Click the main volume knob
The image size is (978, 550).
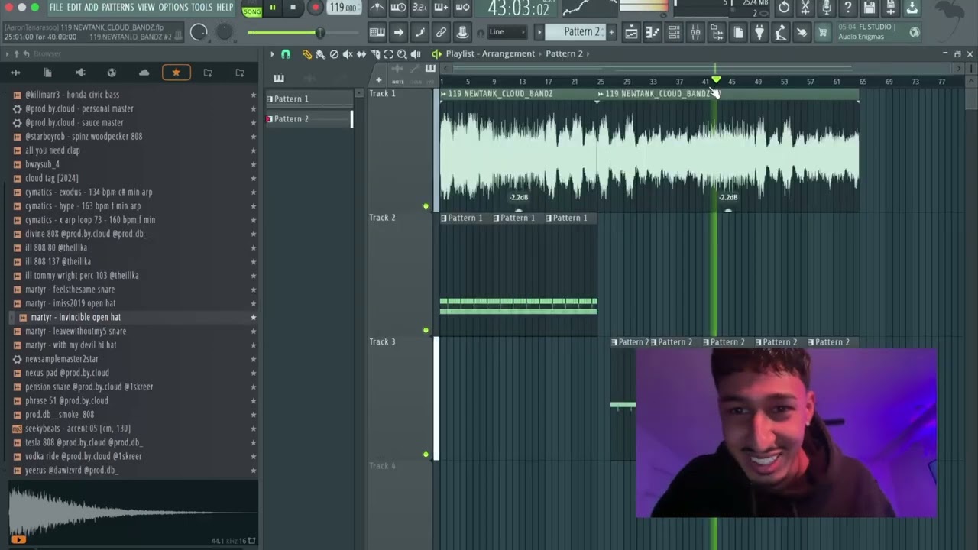click(199, 32)
